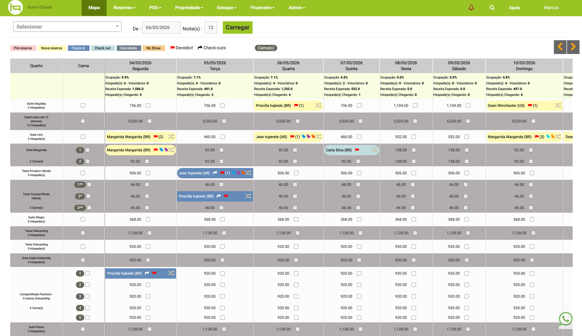Click the HQbeds logo
The image size is (582, 336).
[x=15, y=7]
